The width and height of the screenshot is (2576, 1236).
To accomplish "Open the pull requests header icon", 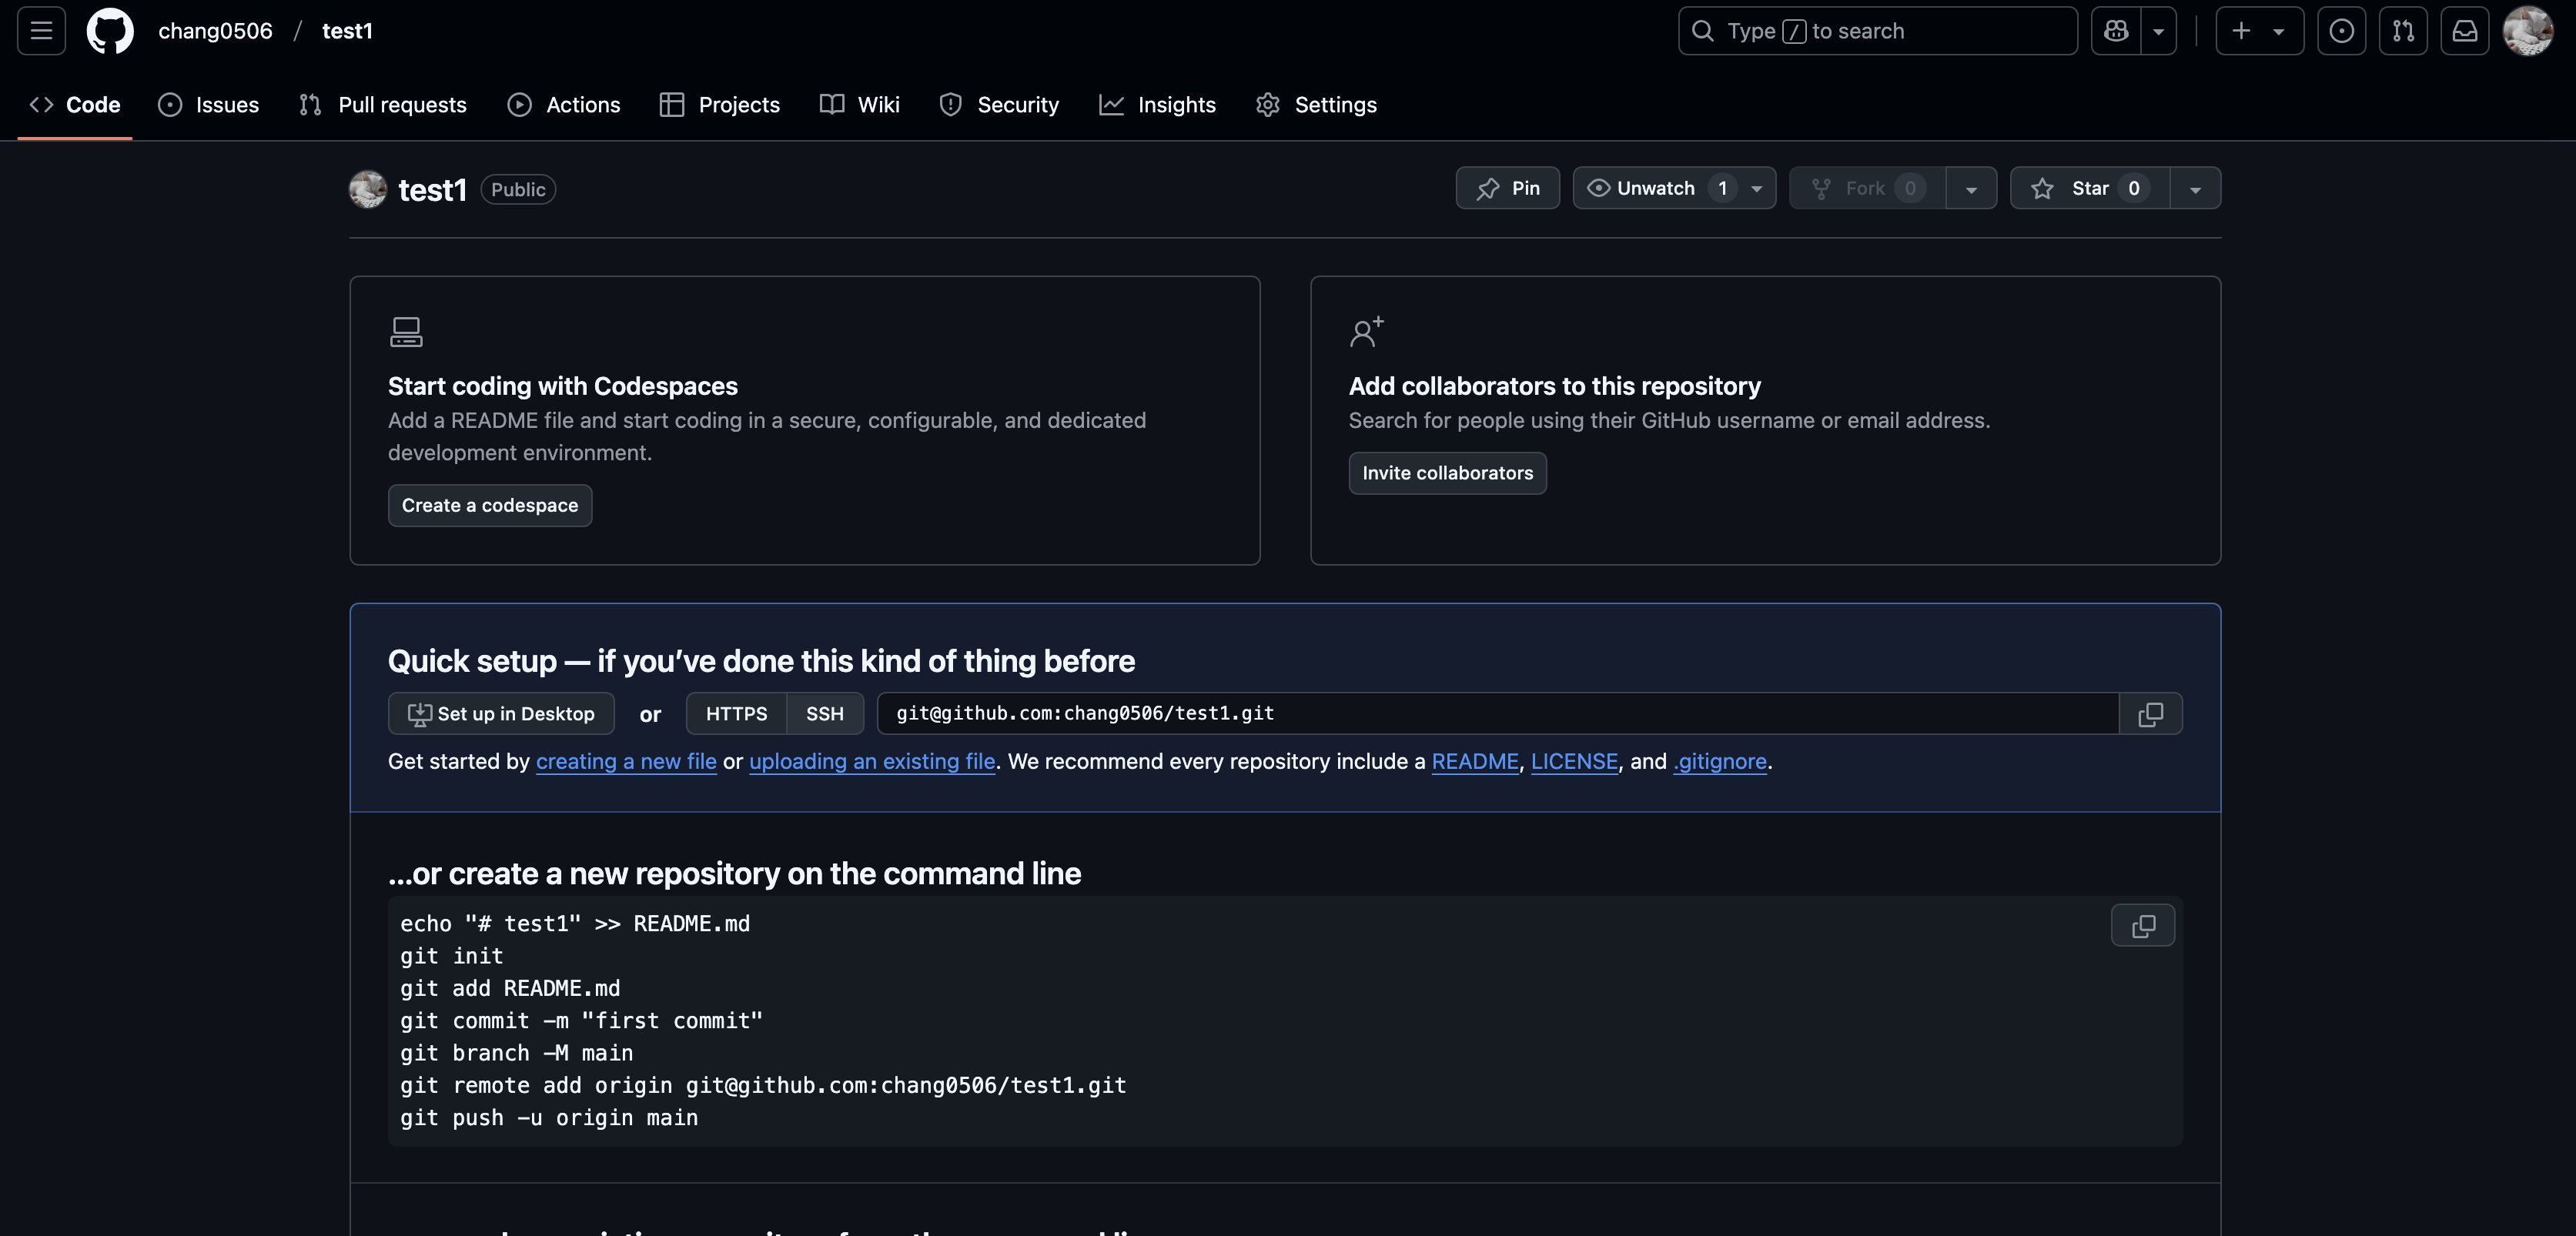I will [x=2403, y=31].
